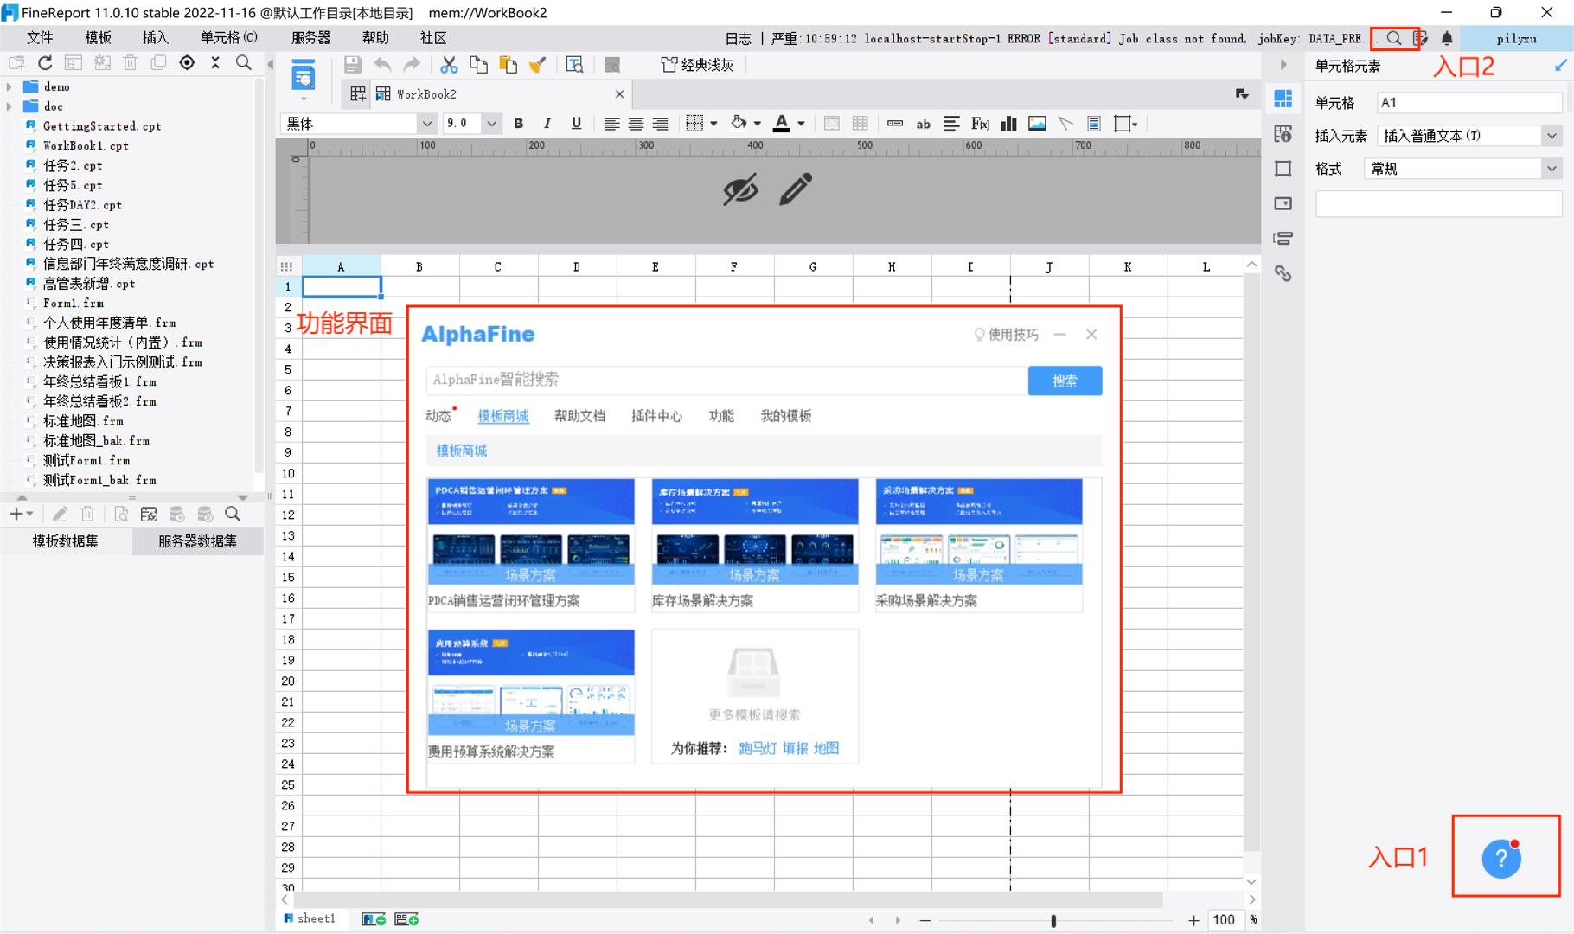1574x934 pixels.
Task: Close the AlphaFine window
Action: (1091, 335)
